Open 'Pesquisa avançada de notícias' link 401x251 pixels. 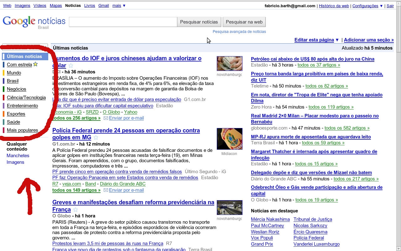tap(239, 32)
